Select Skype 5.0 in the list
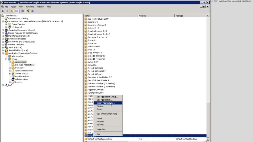Image resolution: width=253 pixels, height=142 pixels. click(x=92, y=43)
